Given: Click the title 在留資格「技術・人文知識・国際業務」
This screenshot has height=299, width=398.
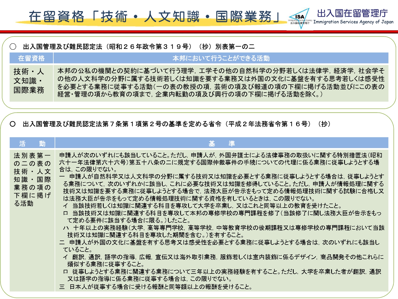Looking at the screenshot, I should click(155, 17).
